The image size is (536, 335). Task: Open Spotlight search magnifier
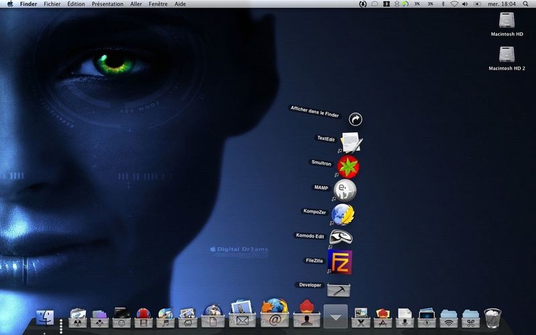tap(525, 4)
